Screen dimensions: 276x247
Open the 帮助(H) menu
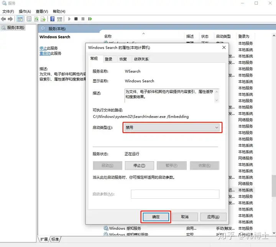pos(59,11)
